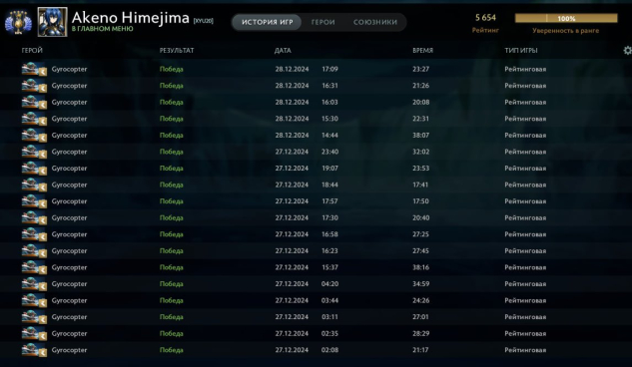Screen dimensions: 632x367
Task: Switch to the ИСТОРИЯ ИГР tab
Action: [x=268, y=22]
